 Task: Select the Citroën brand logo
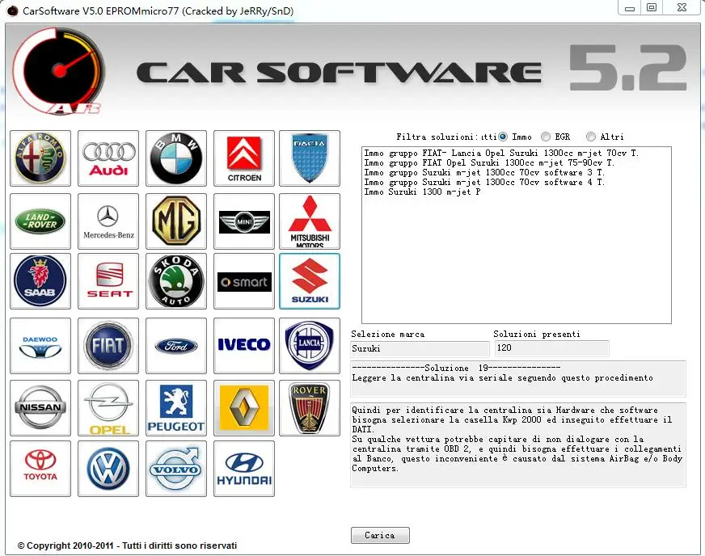pyautogui.click(x=244, y=158)
